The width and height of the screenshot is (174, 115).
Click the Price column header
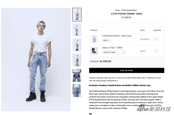pos(142,30)
